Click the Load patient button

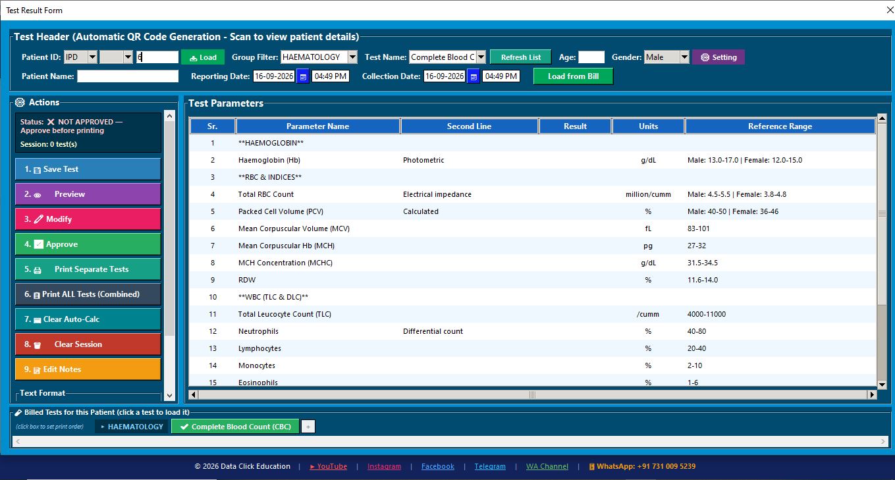click(x=203, y=57)
